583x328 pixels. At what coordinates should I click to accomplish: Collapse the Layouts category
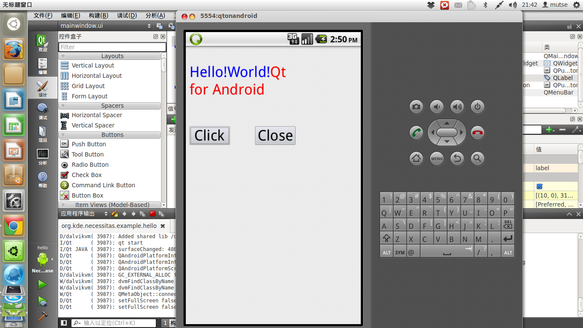click(x=110, y=56)
